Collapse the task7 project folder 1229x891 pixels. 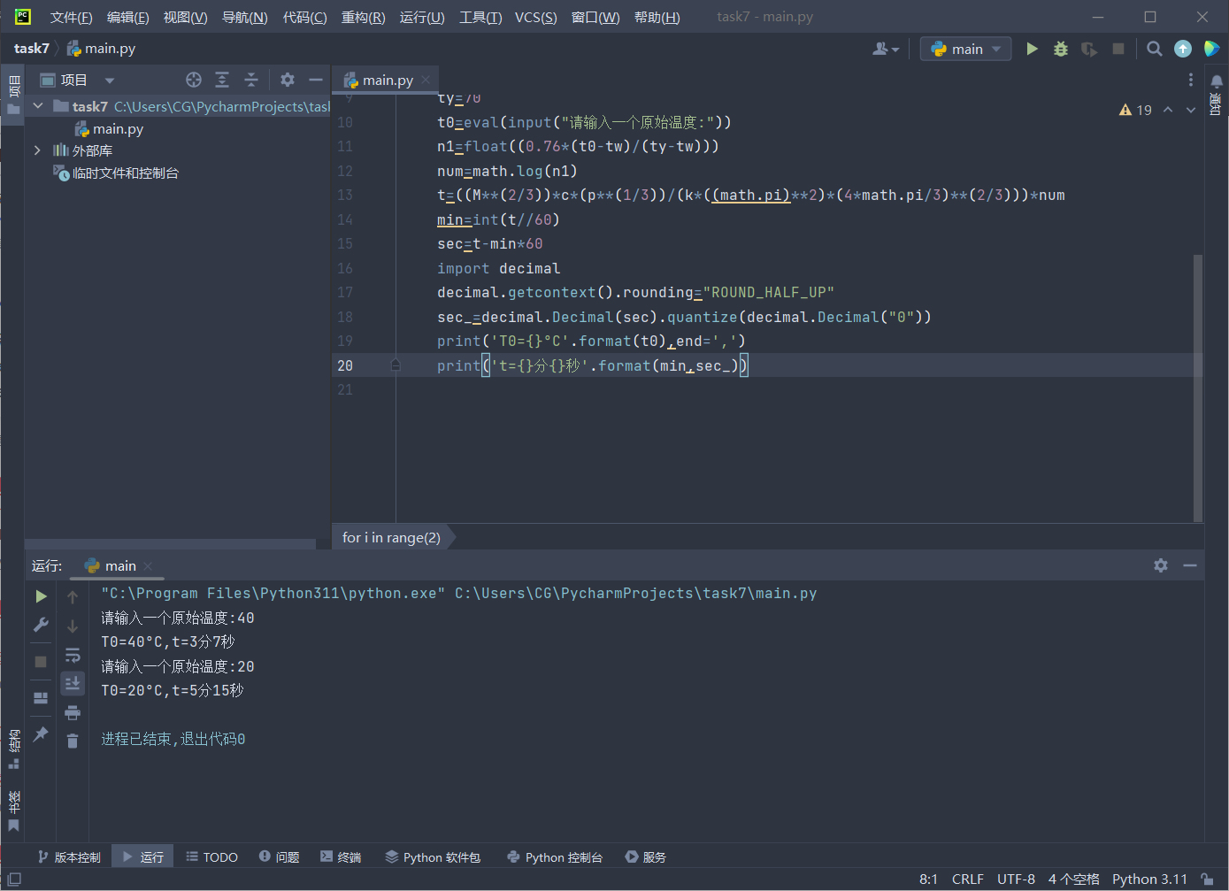pyautogui.click(x=38, y=106)
